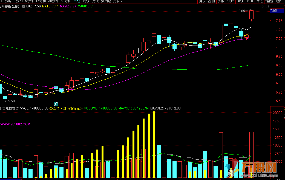Click the 返回 back button

[279, 1]
